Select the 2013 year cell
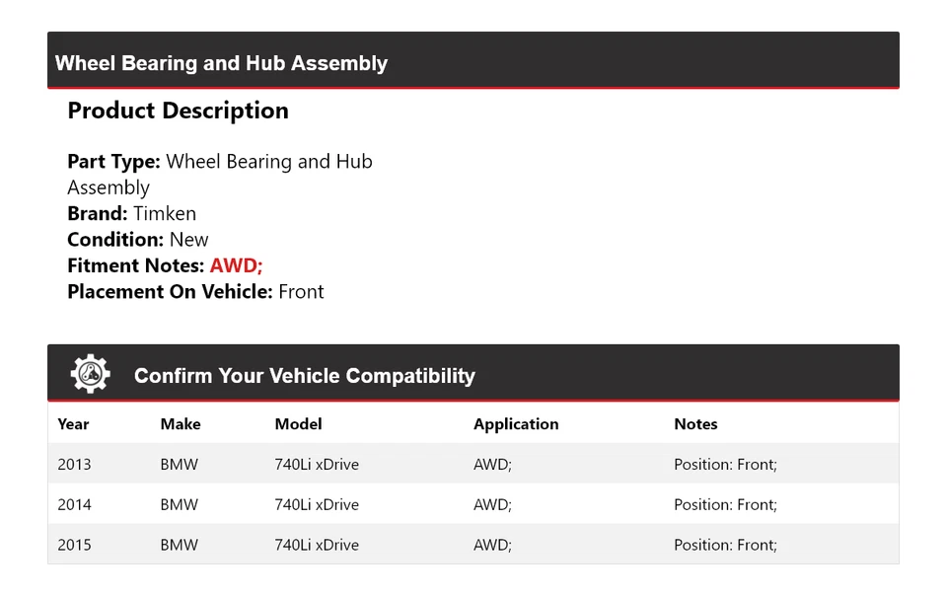This screenshot has width=947, height=596. [x=74, y=464]
